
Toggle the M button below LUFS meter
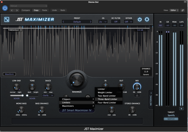(x=181, y=109)
